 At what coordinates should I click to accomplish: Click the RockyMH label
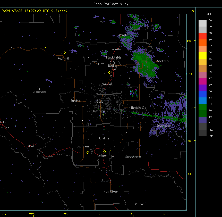(63, 59)
